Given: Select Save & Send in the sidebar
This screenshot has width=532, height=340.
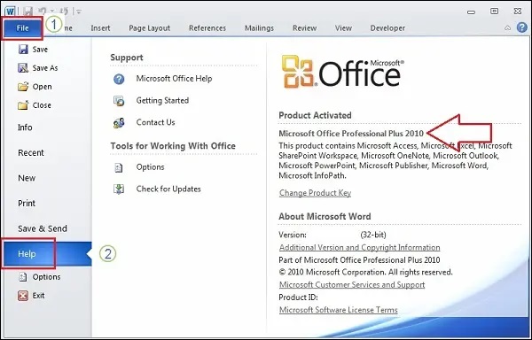Looking at the screenshot, I should 43,228.
